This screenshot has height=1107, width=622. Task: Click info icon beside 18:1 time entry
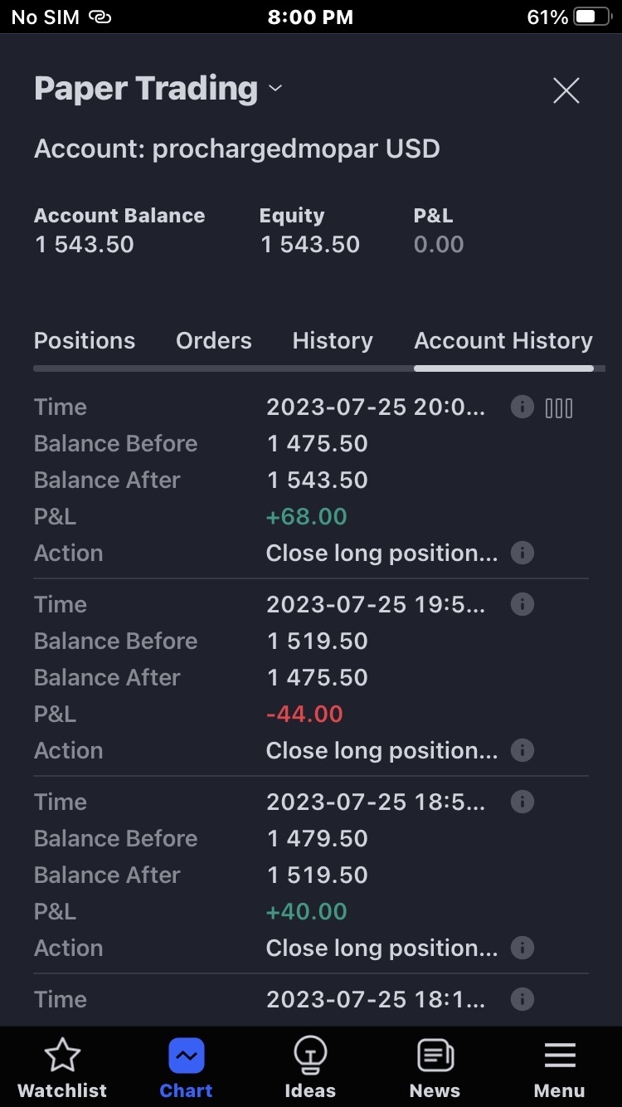[522, 999]
